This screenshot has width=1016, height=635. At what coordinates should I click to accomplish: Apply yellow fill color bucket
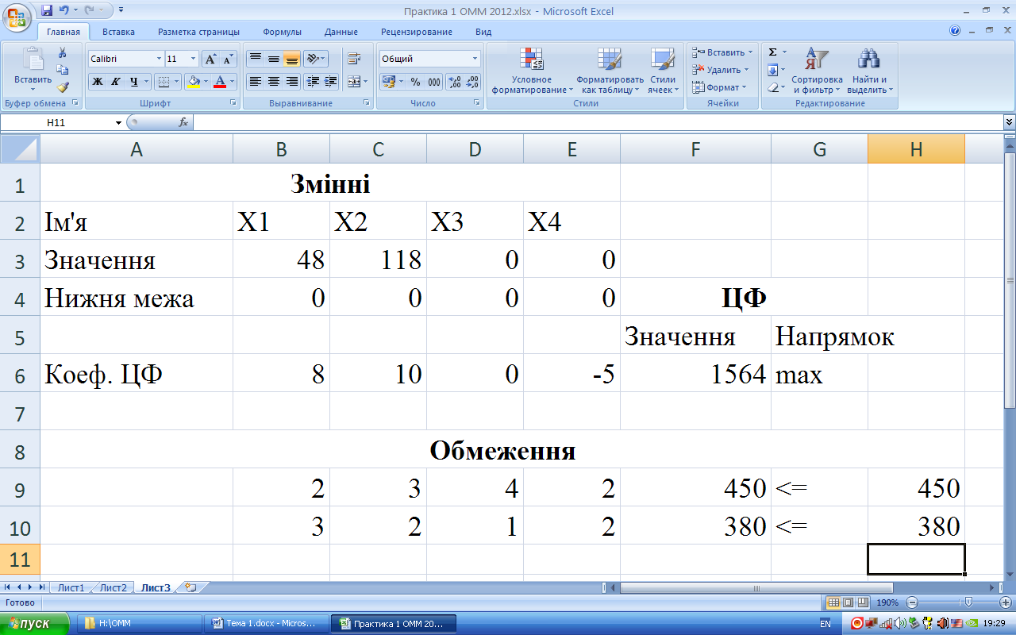[x=193, y=81]
